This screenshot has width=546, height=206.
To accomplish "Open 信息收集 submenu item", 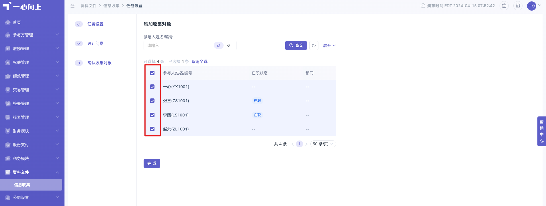I will pyautogui.click(x=31, y=185).
